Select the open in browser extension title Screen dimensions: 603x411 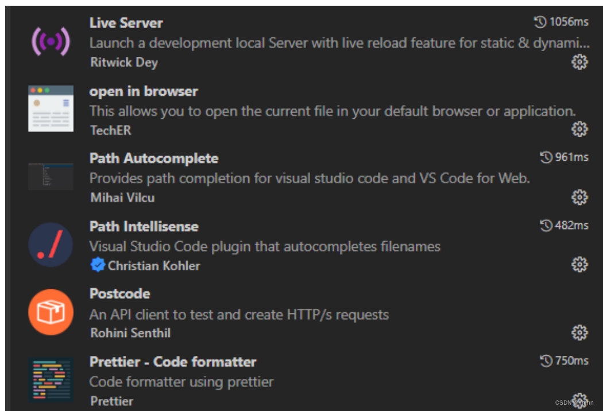click(x=144, y=91)
